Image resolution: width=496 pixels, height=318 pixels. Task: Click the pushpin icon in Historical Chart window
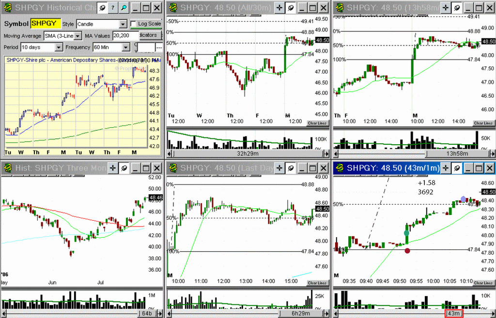point(102,8)
